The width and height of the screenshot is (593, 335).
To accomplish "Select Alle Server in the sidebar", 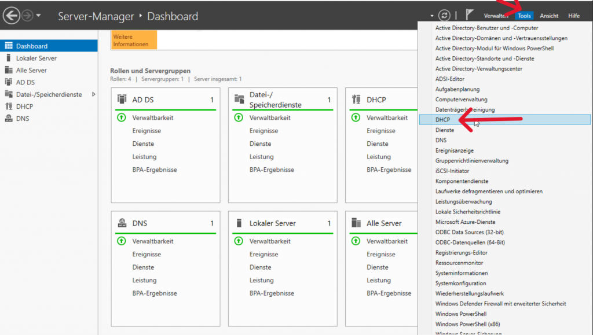I will click(31, 70).
